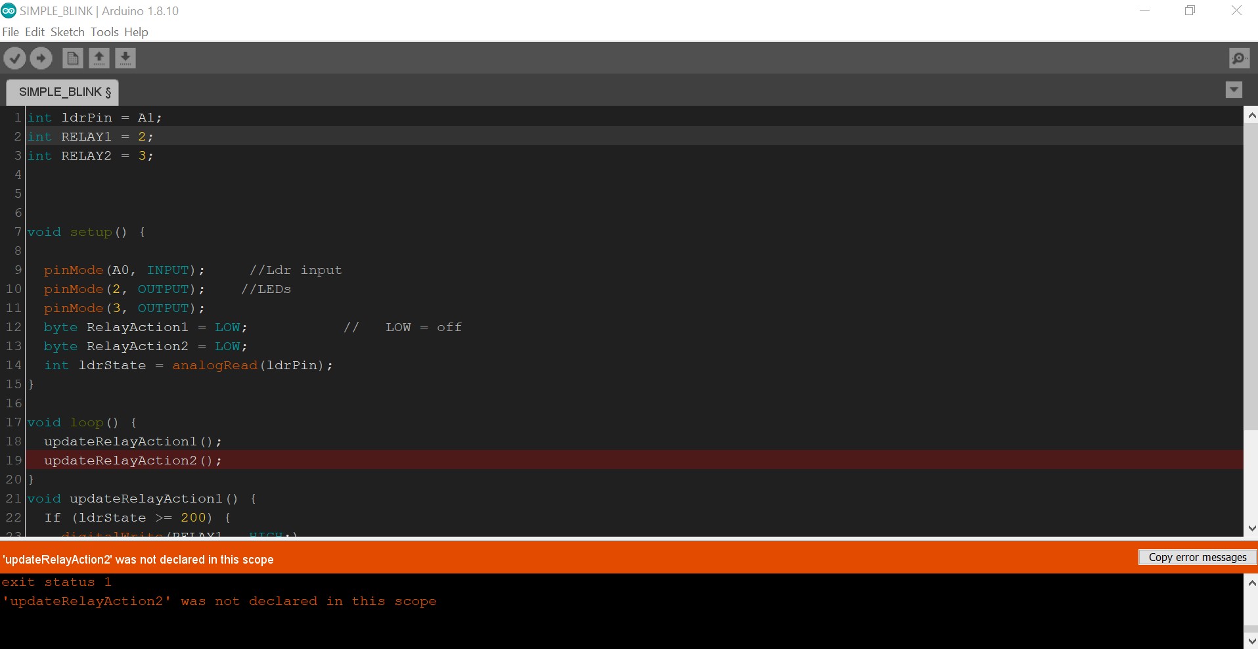Image resolution: width=1258 pixels, height=649 pixels.
Task: Click the '//Ldr input' comment
Action: point(296,270)
